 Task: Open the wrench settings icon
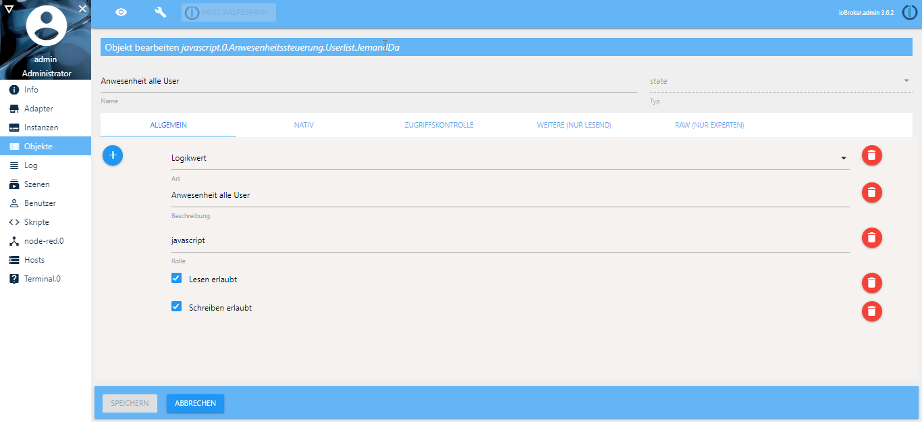(x=161, y=12)
